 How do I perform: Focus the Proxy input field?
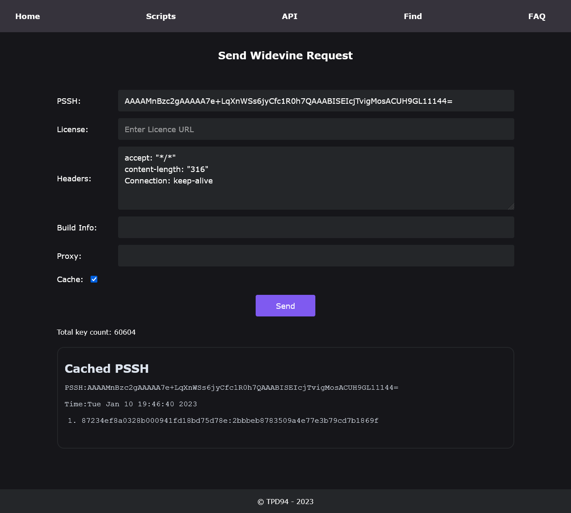coord(316,256)
